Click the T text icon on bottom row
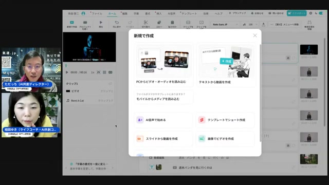Image resolution: width=329 pixels, height=185 pixels. (152, 167)
